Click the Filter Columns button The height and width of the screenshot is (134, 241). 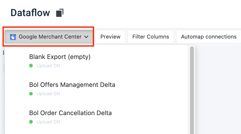(151, 37)
